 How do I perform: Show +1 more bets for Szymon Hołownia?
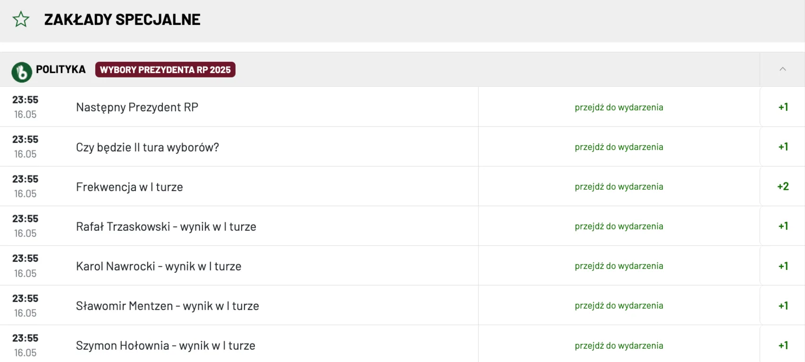783,345
